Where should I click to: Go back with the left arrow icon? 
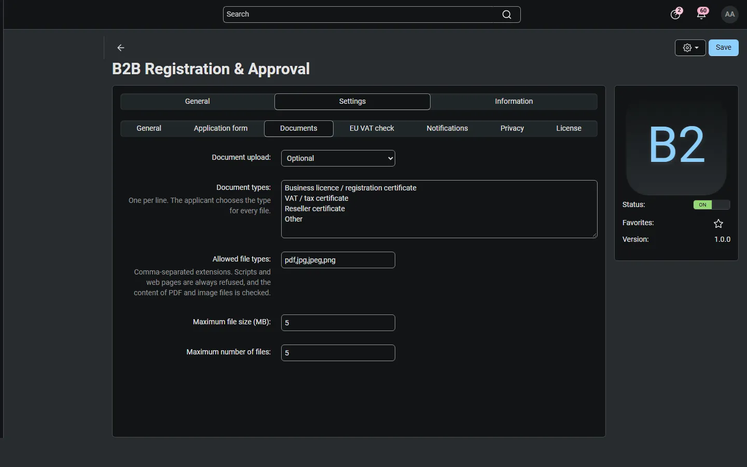click(121, 48)
